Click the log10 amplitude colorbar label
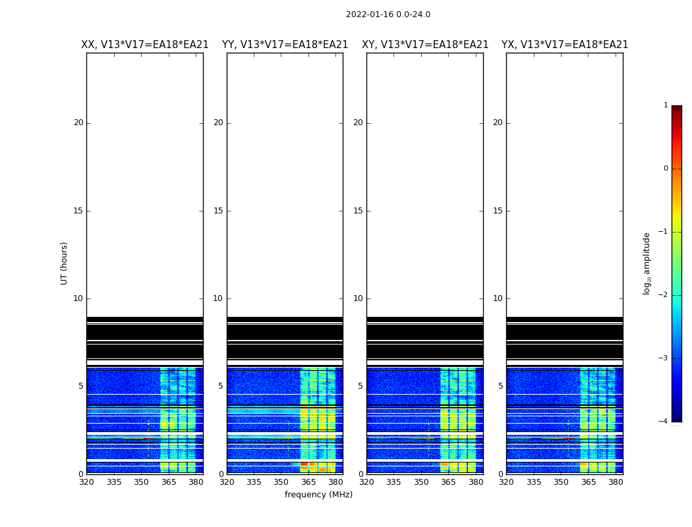This screenshot has height=527, width=692. 647,263
